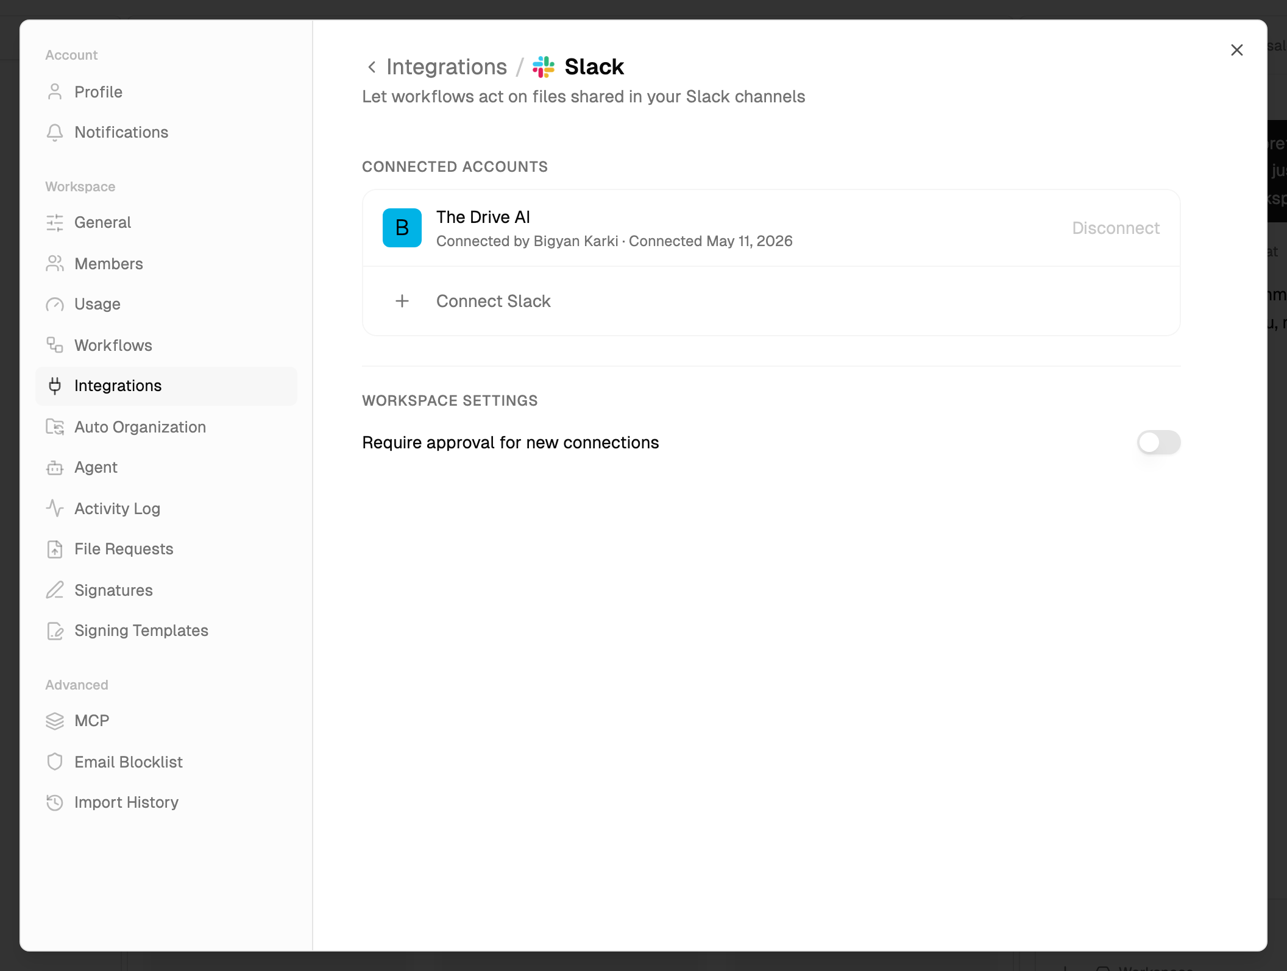Open the Import History page
This screenshot has width=1287, height=971.
point(166,802)
